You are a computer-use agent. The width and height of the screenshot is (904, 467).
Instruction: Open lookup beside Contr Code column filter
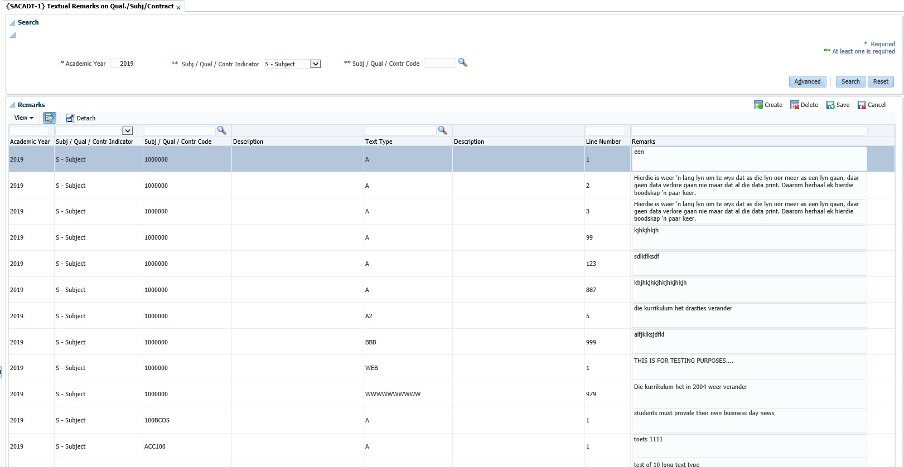tap(221, 130)
